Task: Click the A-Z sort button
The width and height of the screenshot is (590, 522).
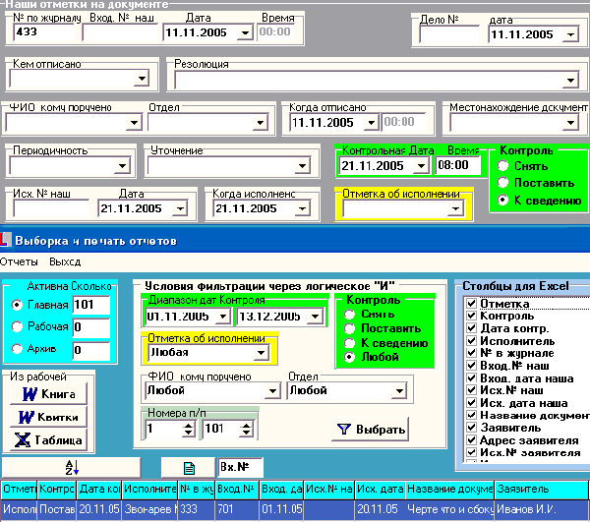Action: tap(71, 467)
